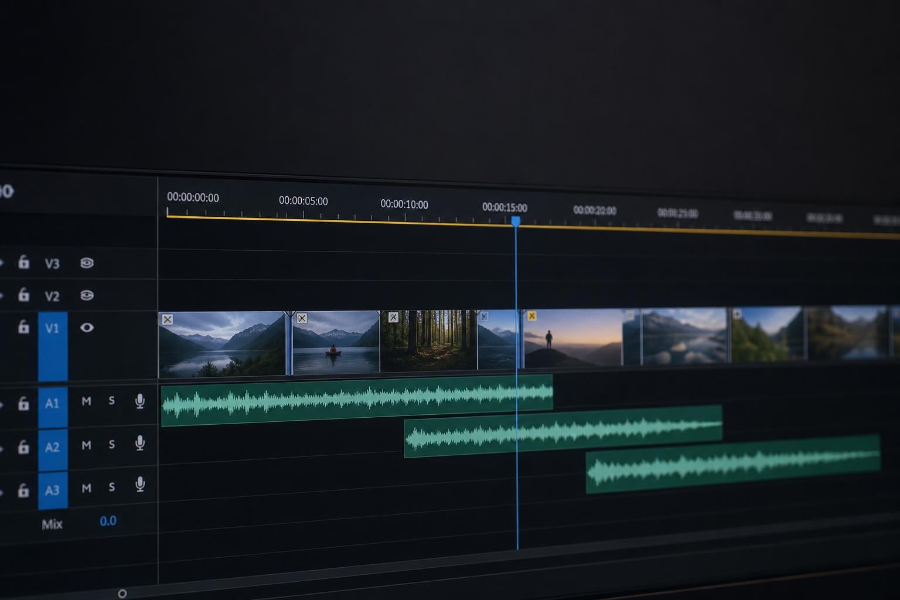The image size is (900, 600).
Task: Select the kayak on lake video clip
Action: [x=336, y=342]
